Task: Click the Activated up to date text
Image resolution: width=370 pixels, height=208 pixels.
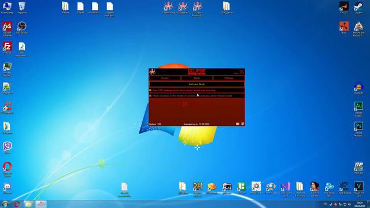Action: coord(197,124)
